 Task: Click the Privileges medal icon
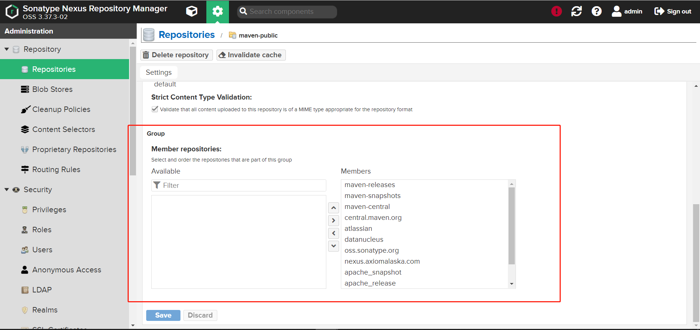[25, 210]
